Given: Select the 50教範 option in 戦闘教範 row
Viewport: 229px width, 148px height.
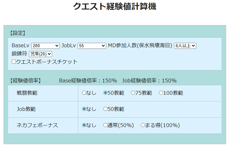Looking at the screenshot, I should click(x=106, y=93).
